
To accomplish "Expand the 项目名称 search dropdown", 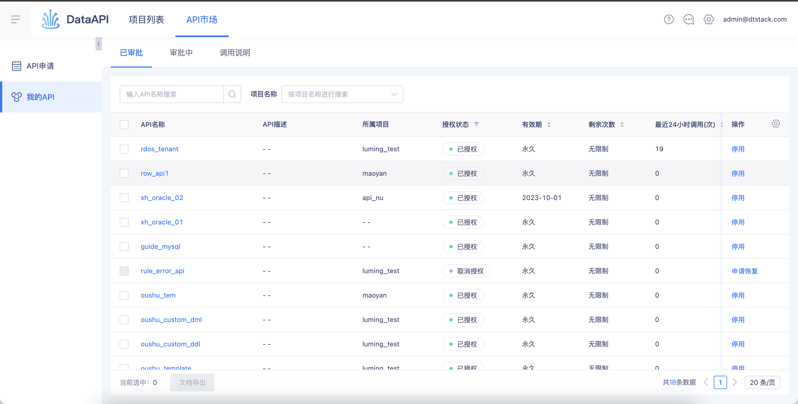I will point(342,94).
